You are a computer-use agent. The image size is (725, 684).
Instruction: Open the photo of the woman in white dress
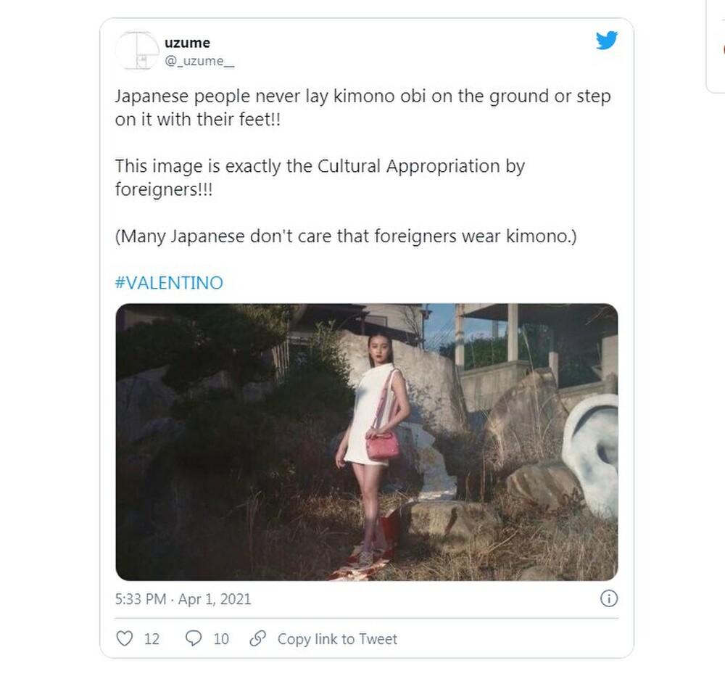pyautogui.click(x=366, y=441)
